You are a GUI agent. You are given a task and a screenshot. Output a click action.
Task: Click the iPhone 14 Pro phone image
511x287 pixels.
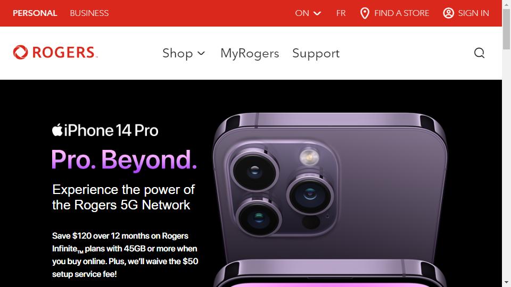coord(330,200)
